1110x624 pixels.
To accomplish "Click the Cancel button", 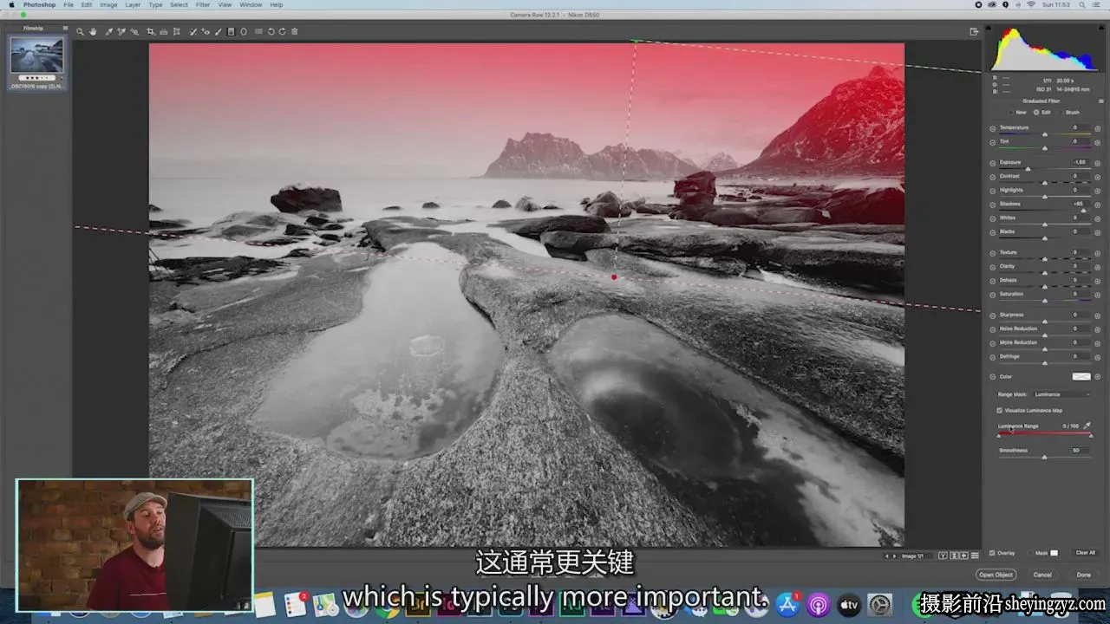I will (x=1042, y=575).
